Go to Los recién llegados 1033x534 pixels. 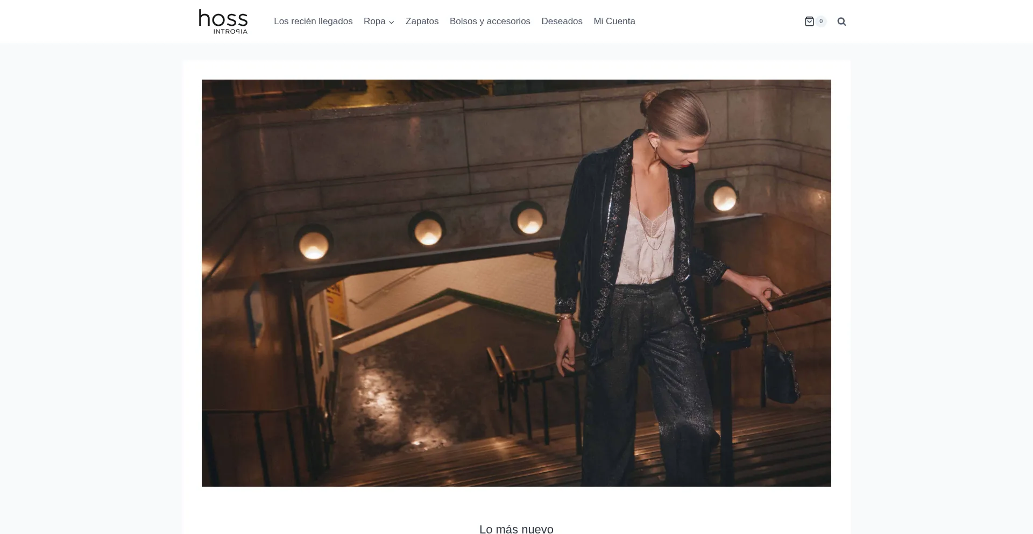pos(313,22)
